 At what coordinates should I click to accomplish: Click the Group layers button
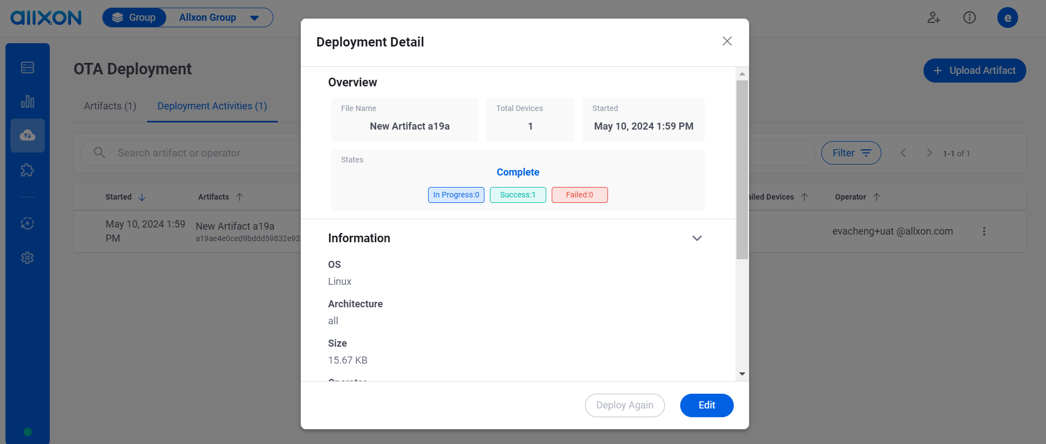[x=134, y=17]
